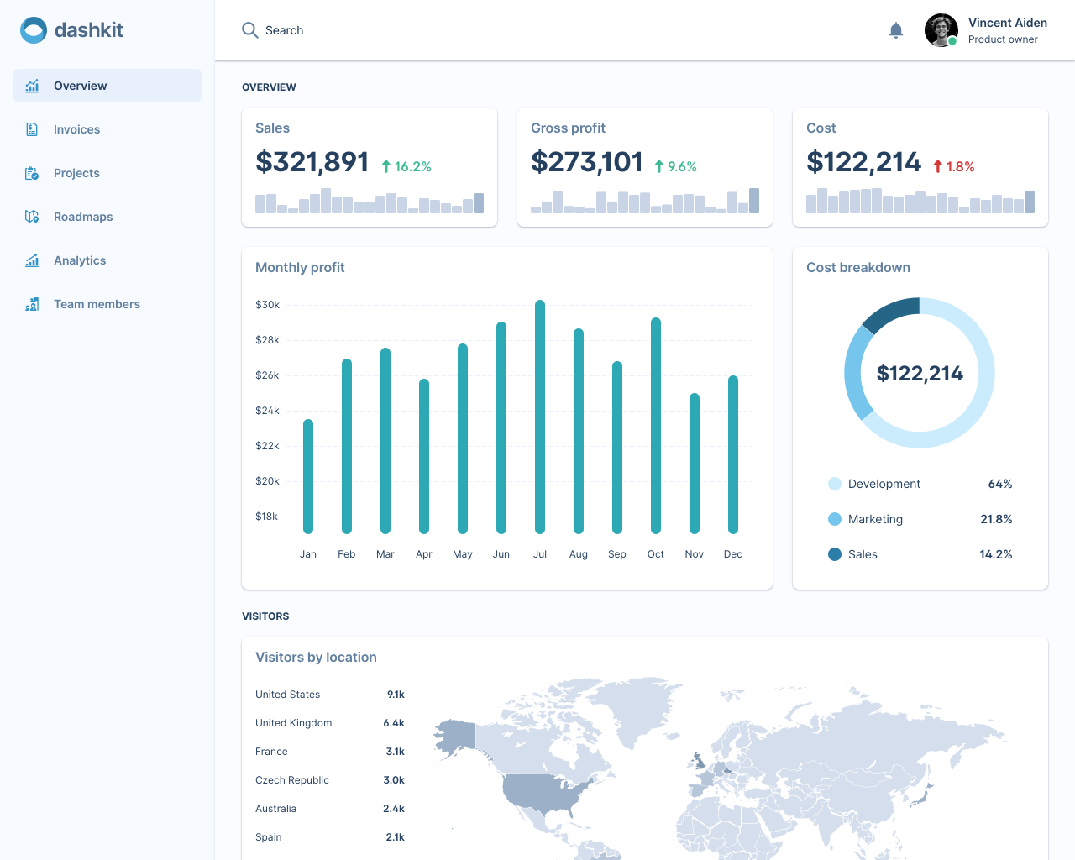Click the 1.8% Cost change
Image resolution: width=1075 pixels, height=860 pixels.
pos(960,166)
